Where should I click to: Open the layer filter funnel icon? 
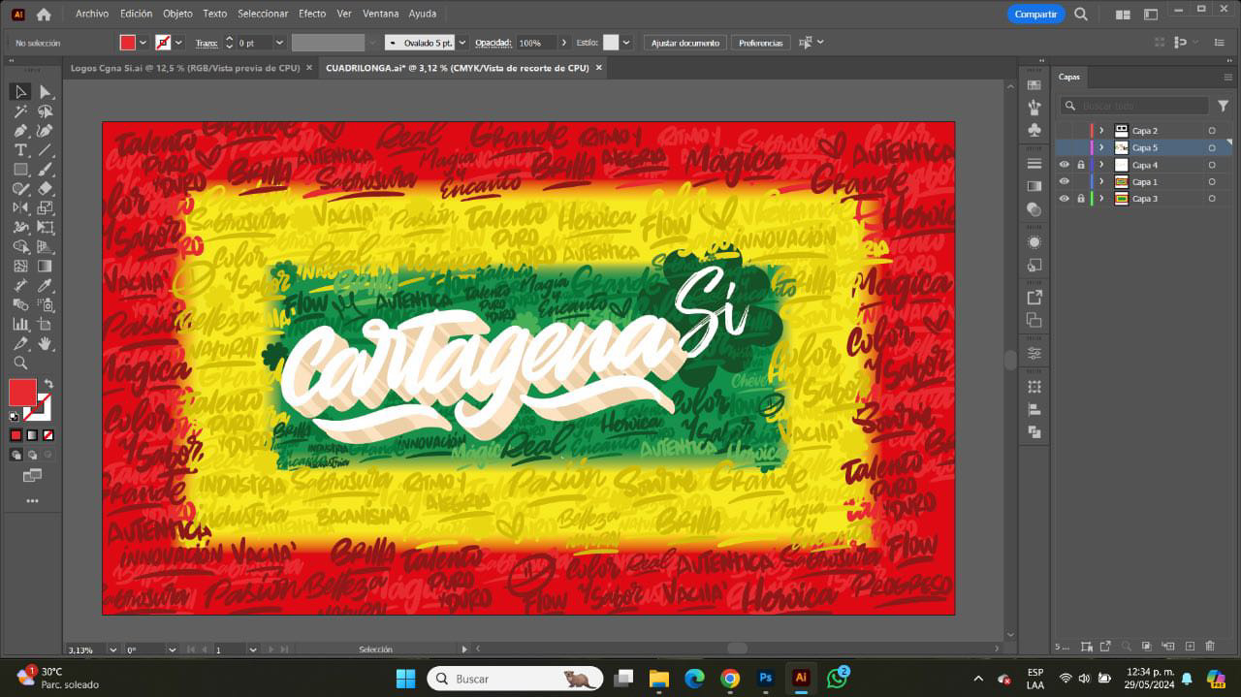pos(1223,106)
